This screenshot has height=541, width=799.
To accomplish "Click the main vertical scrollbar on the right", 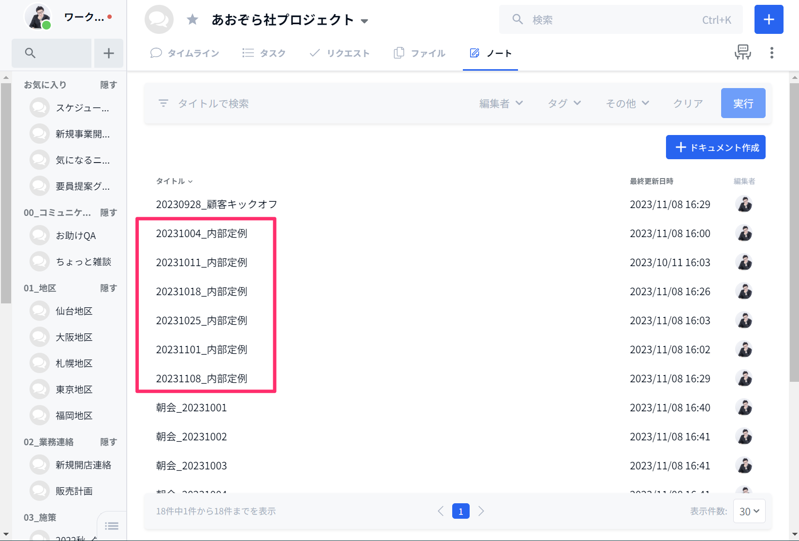I will (794, 232).
